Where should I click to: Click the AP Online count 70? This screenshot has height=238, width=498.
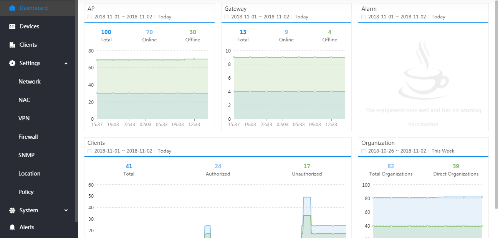point(149,32)
